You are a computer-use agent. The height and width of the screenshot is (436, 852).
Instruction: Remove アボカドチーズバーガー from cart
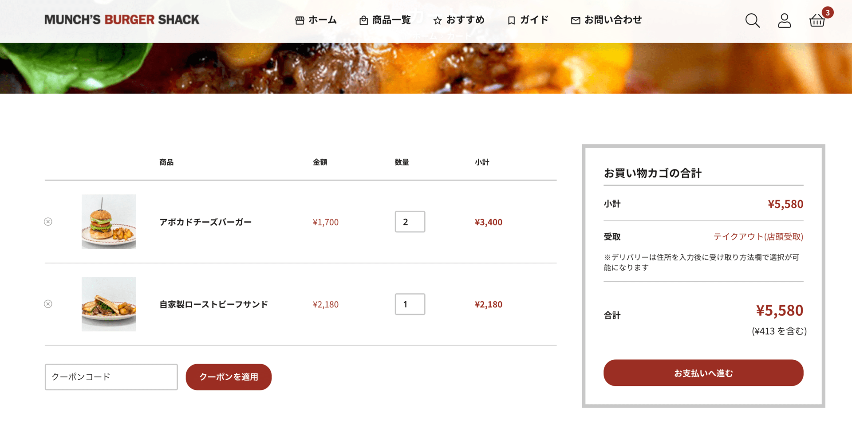tap(48, 222)
